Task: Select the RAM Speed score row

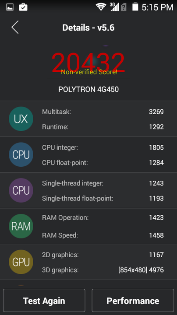Action: click(103, 235)
